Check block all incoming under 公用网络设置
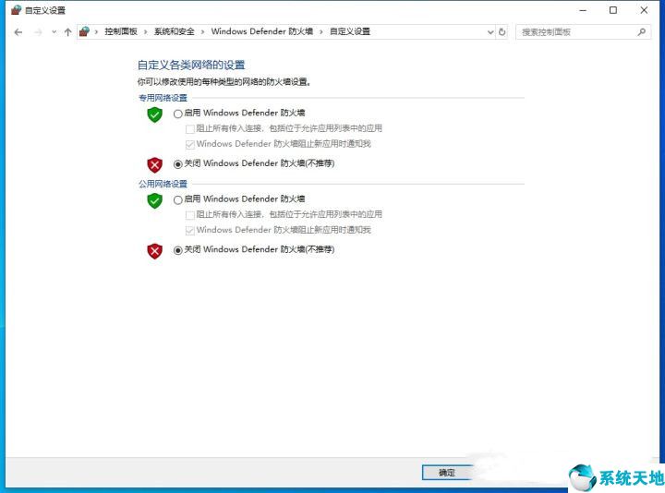 click(x=190, y=215)
